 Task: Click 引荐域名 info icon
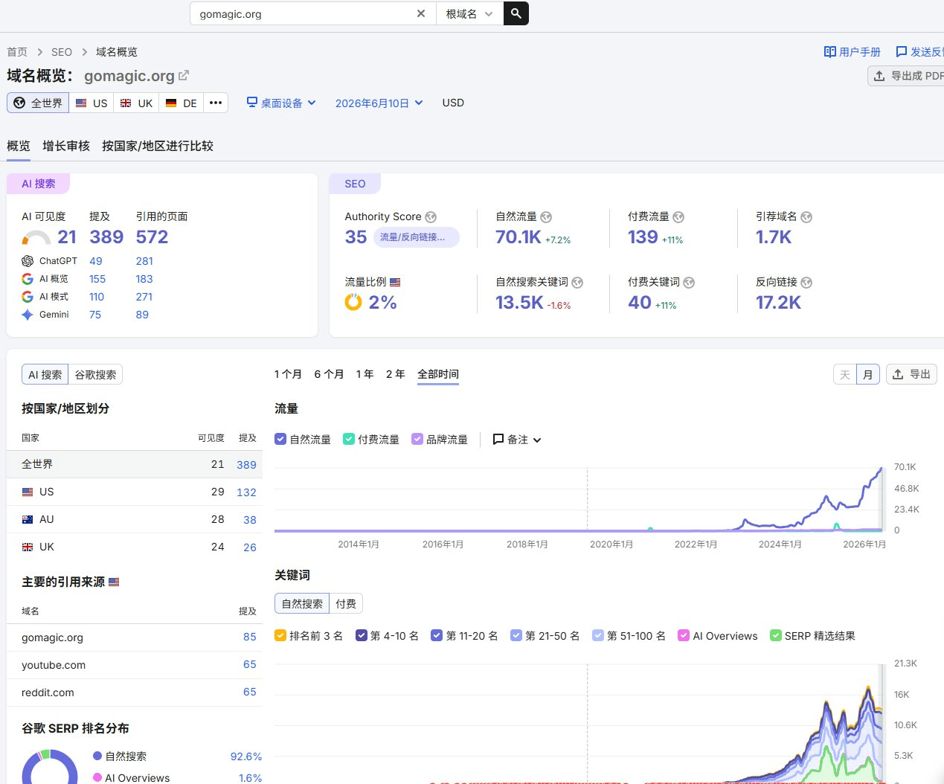tap(806, 217)
